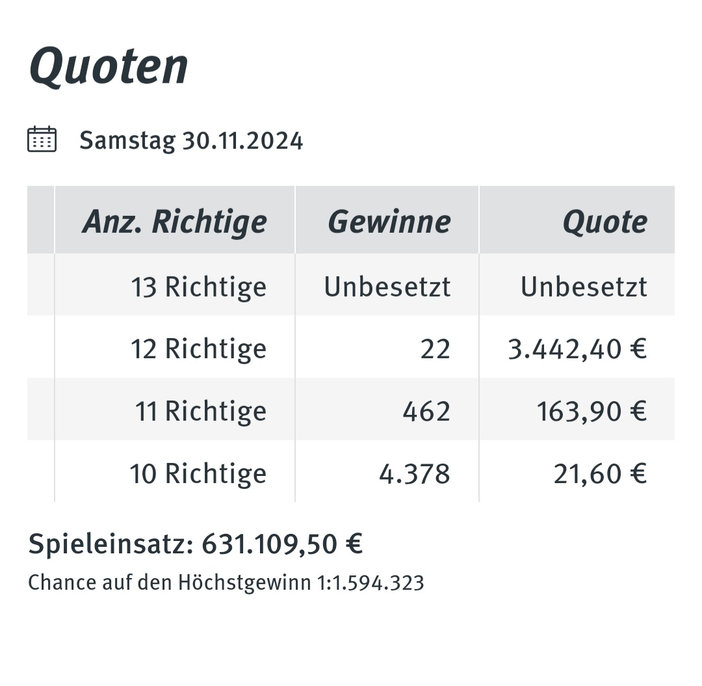Click the Gewinne column header

[x=389, y=222]
